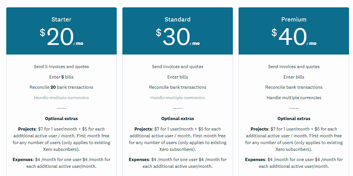Select the Starter plan header

point(61,19)
